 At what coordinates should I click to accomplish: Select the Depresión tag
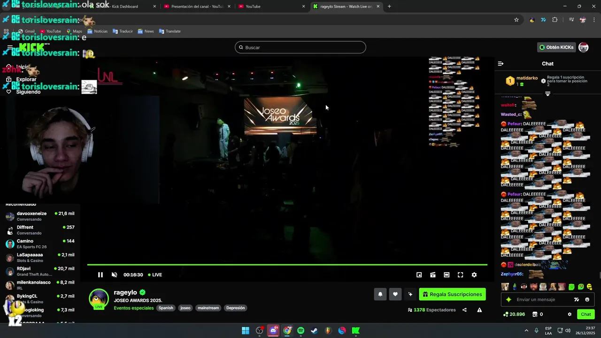coord(235,308)
